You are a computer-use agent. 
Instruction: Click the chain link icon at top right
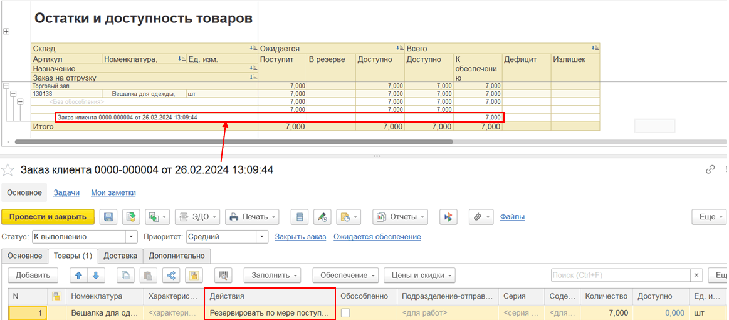710,169
